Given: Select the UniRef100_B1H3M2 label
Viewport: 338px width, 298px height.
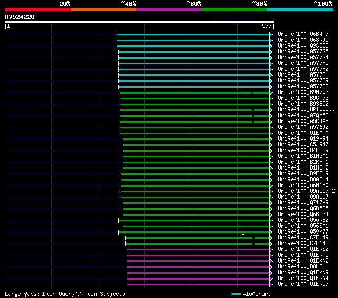Looking at the screenshot, I should [x=303, y=168].
